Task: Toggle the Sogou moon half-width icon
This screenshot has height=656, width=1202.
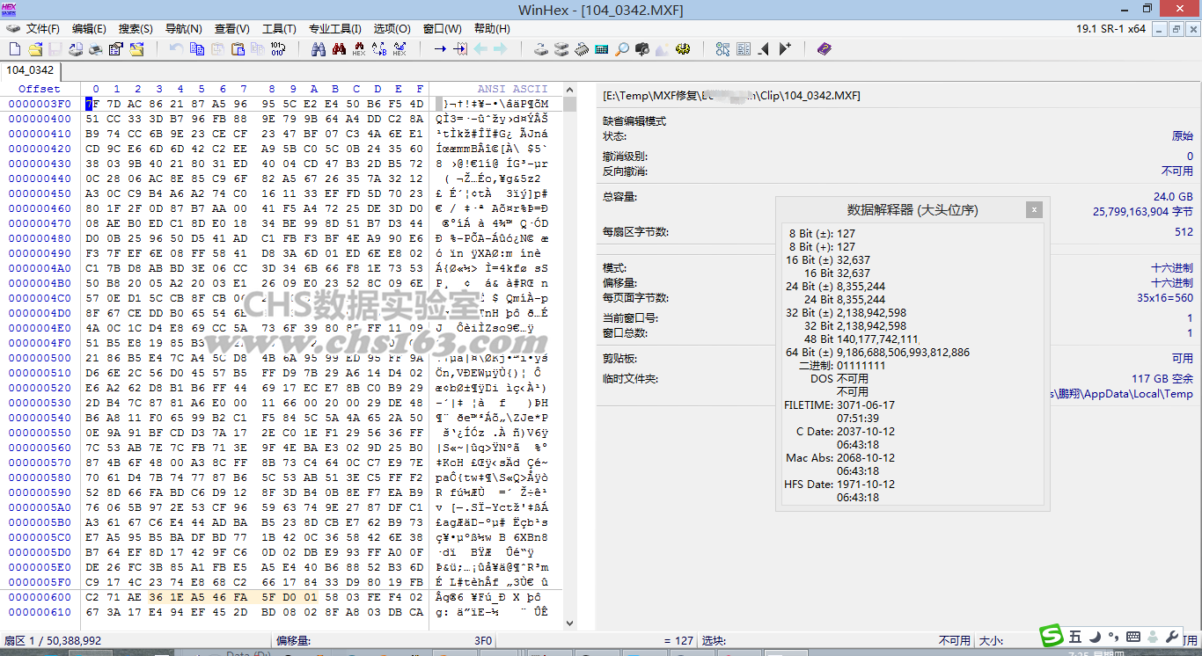Action: coord(1096,637)
